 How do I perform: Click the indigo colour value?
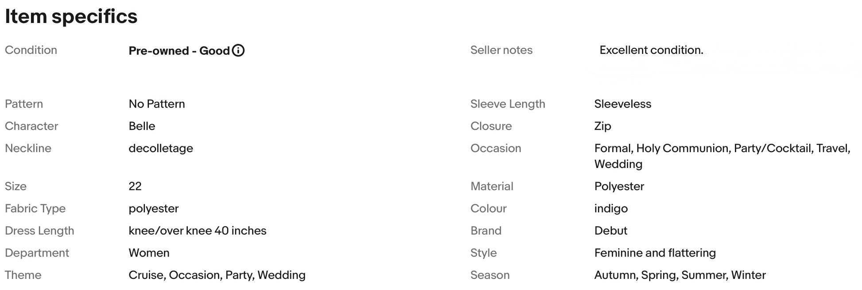pos(611,209)
